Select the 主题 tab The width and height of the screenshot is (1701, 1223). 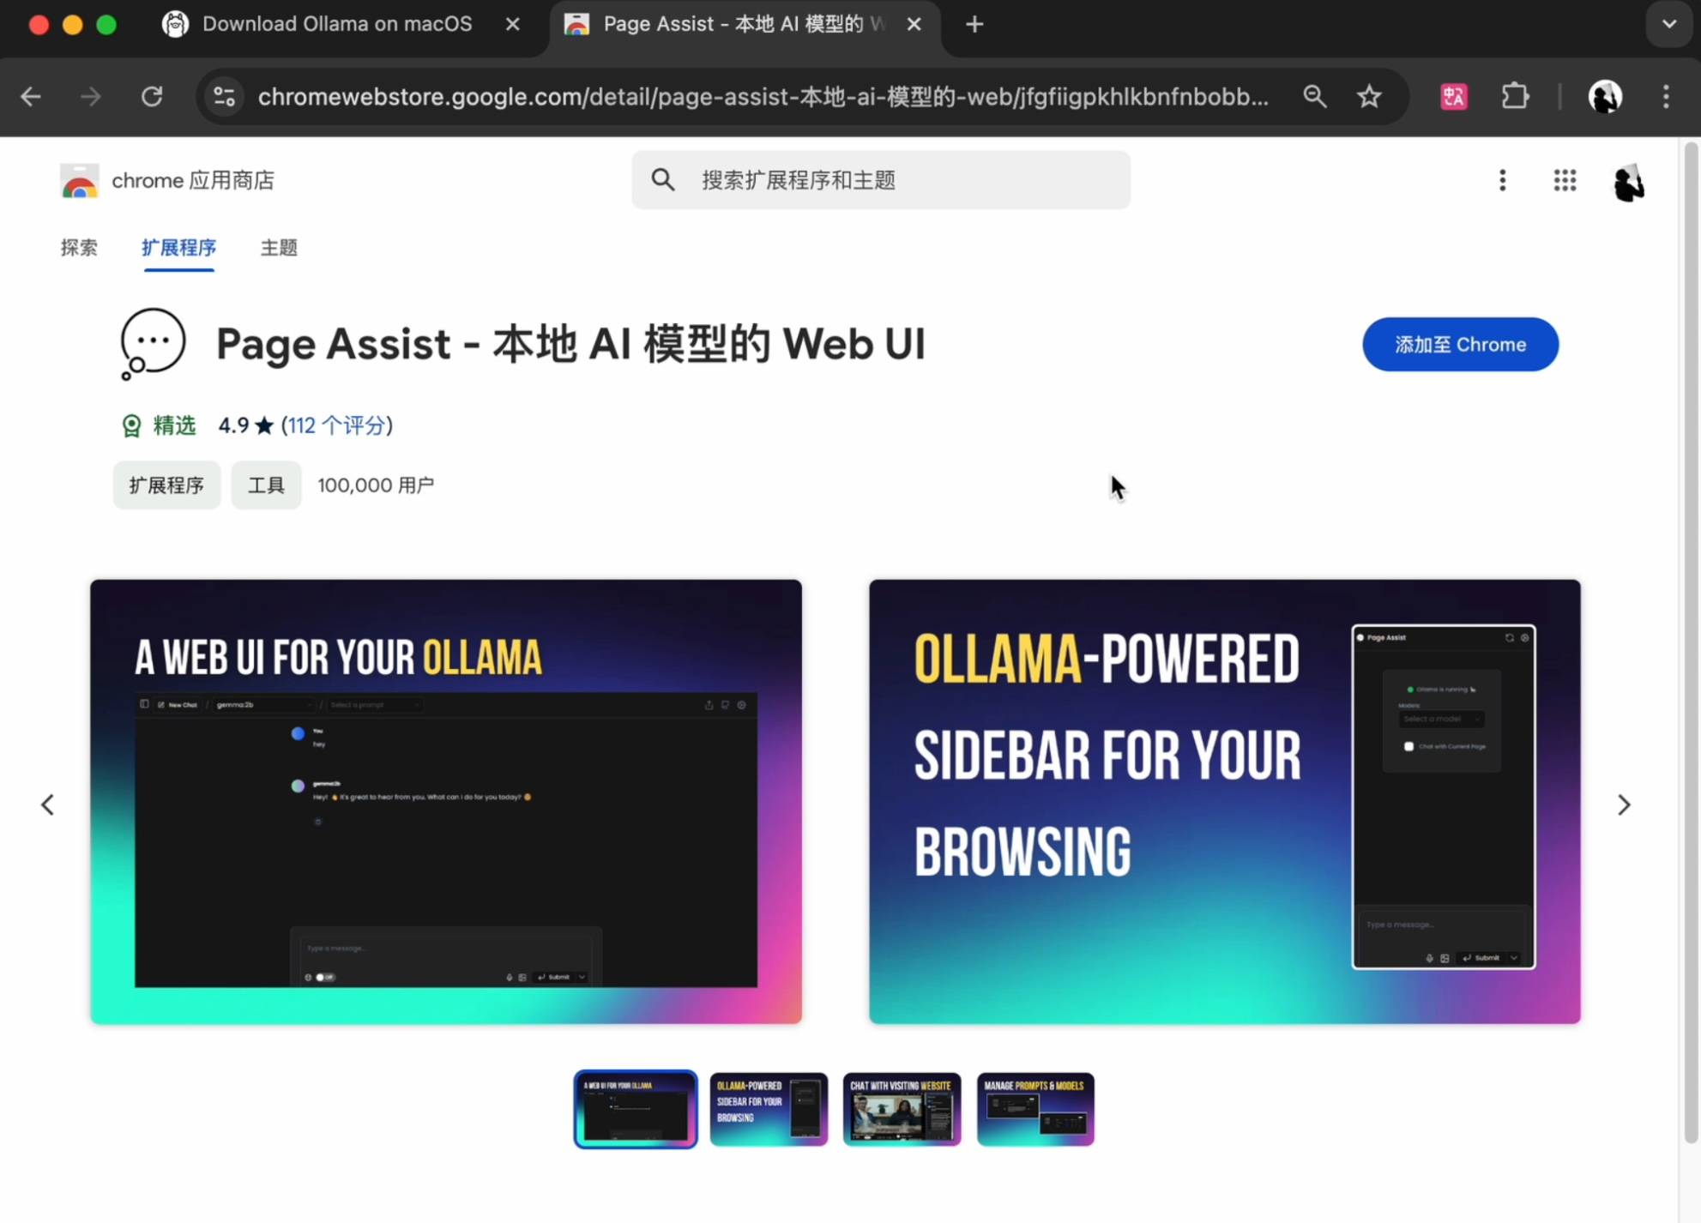point(279,247)
